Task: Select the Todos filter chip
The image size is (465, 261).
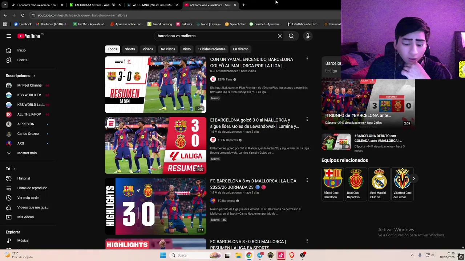Action: [x=112, y=49]
